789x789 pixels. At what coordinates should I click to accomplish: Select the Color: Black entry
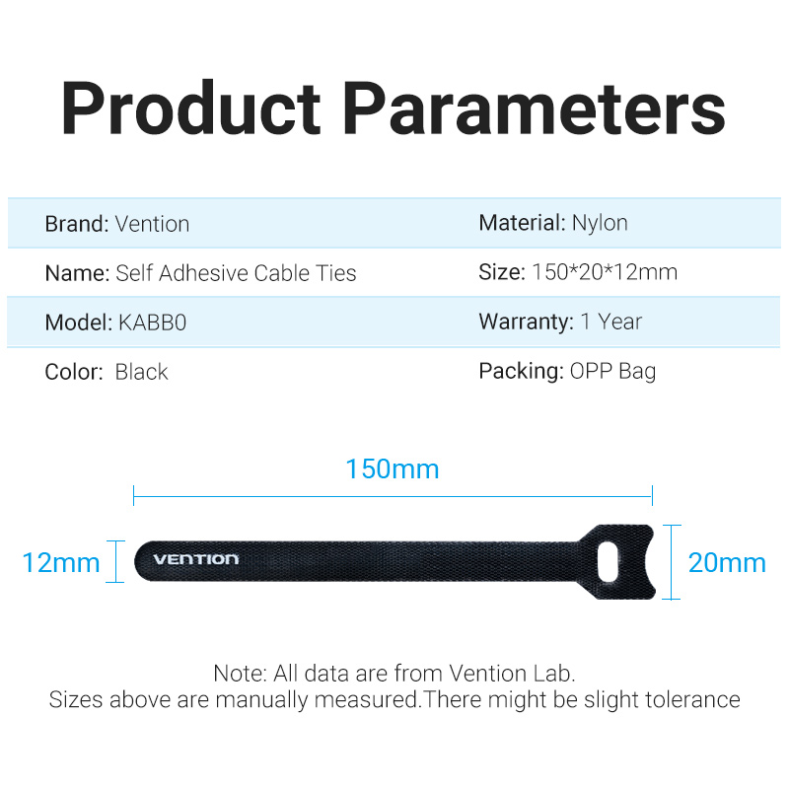[x=107, y=372]
